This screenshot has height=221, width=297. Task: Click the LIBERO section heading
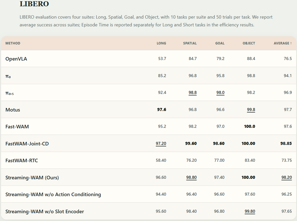(34, 4)
